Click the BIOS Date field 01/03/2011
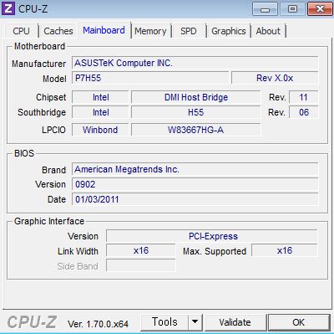 195,199
